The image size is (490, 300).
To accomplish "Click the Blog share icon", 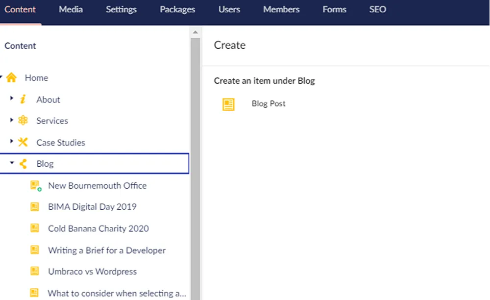I will pos(23,163).
